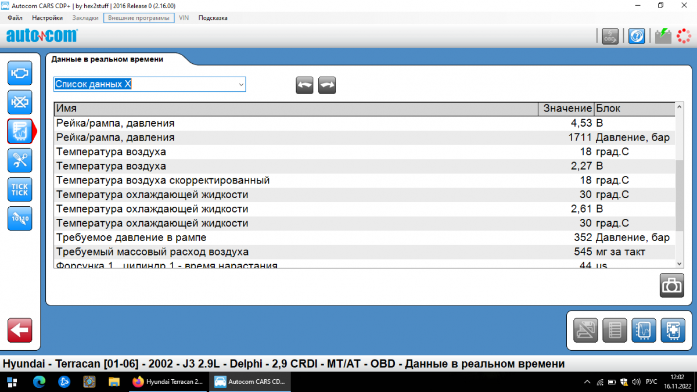Select the Требуемый массовый расход воздуха row
The image size is (697, 392).
click(x=365, y=252)
